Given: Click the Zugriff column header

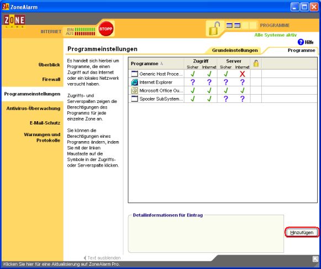Looking at the screenshot, I should pos(201,61).
